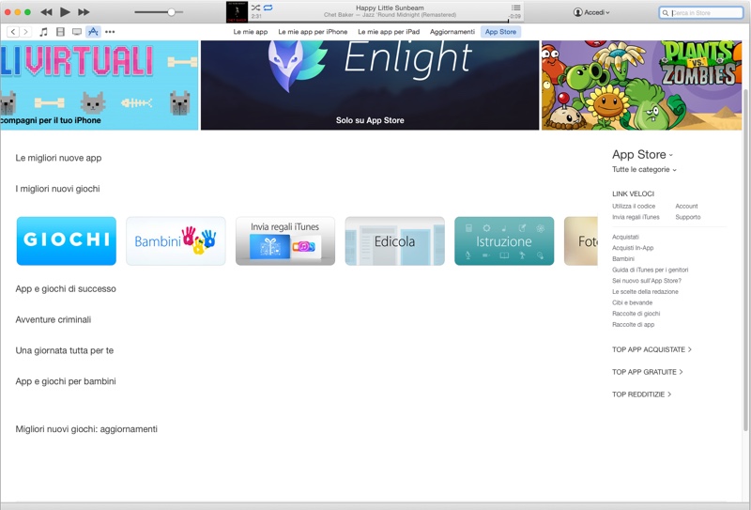Open the Movies library icon
Image resolution: width=751 pixels, height=510 pixels.
point(60,32)
